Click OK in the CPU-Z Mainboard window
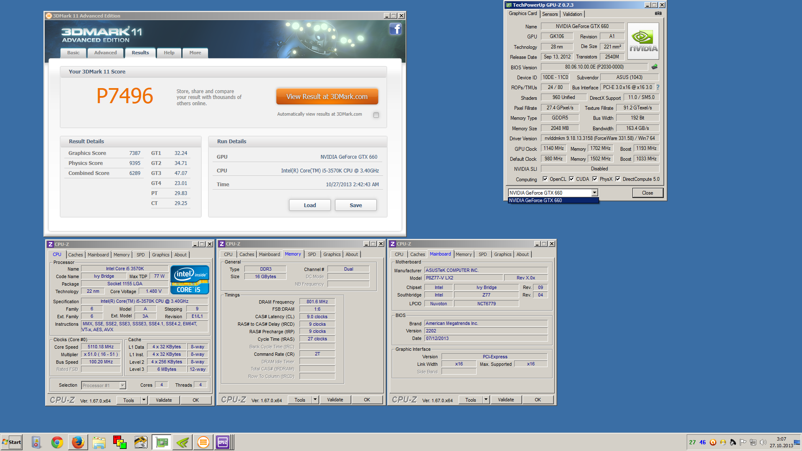 pos(538,400)
